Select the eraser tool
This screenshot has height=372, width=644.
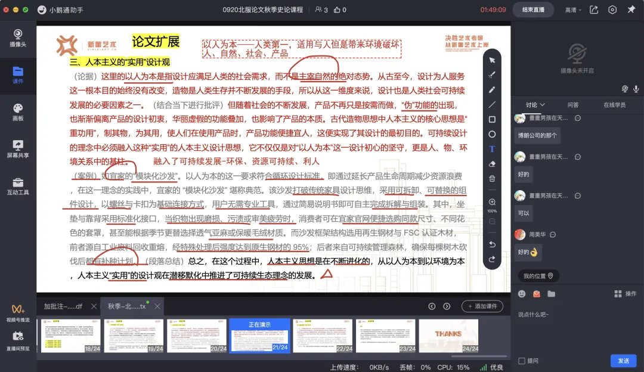[x=492, y=164]
